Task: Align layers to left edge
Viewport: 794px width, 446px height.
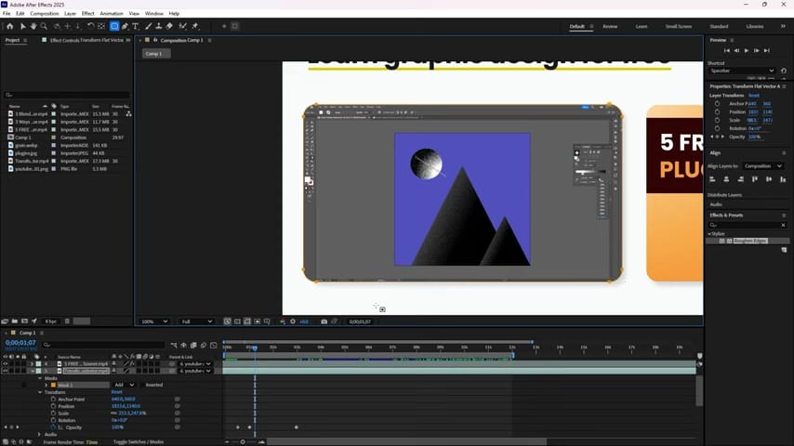Action: pos(712,179)
